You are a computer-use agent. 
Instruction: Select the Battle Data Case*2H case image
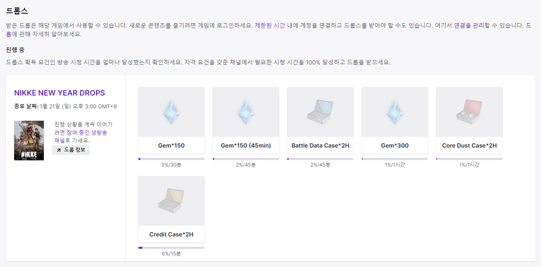[320, 112]
